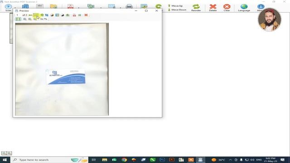Select the Crop tool in the Preview toolbar
Screen dimensions: 290x163
pos(47,15)
